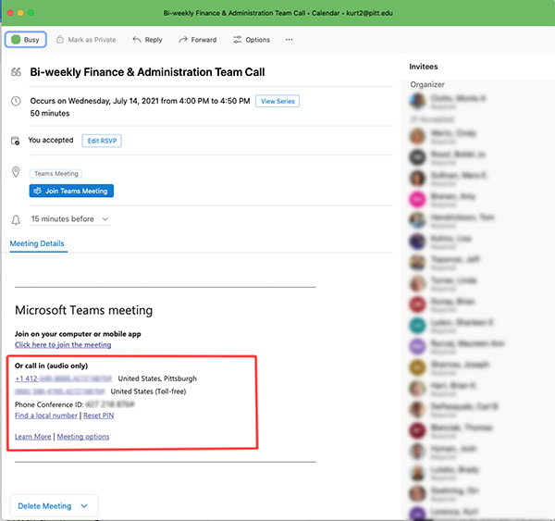
Task: Click the Organizer label
Action: point(427,84)
